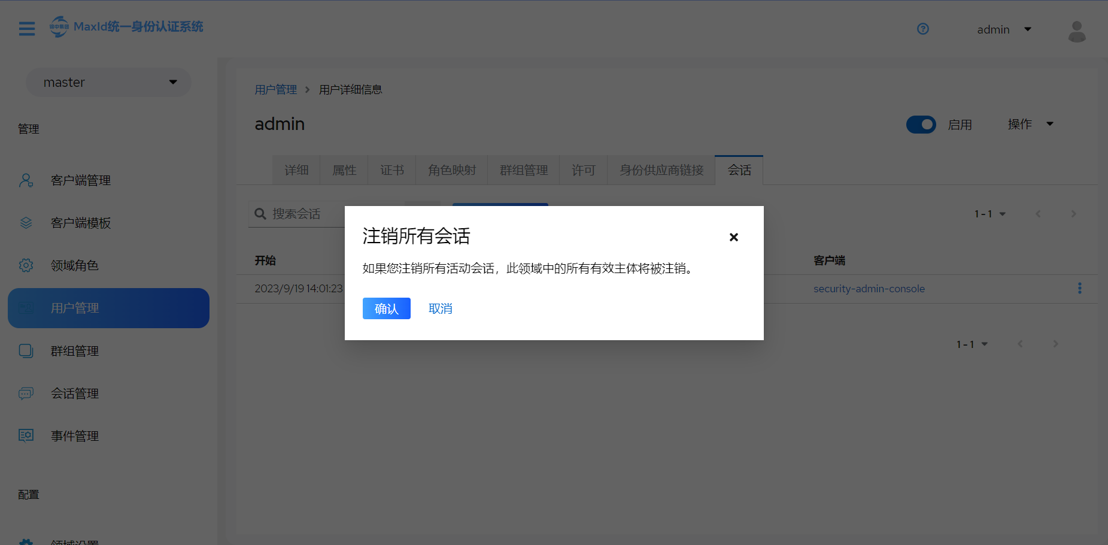Select the 会话 tab
This screenshot has height=545, width=1108.
click(739, 170)
